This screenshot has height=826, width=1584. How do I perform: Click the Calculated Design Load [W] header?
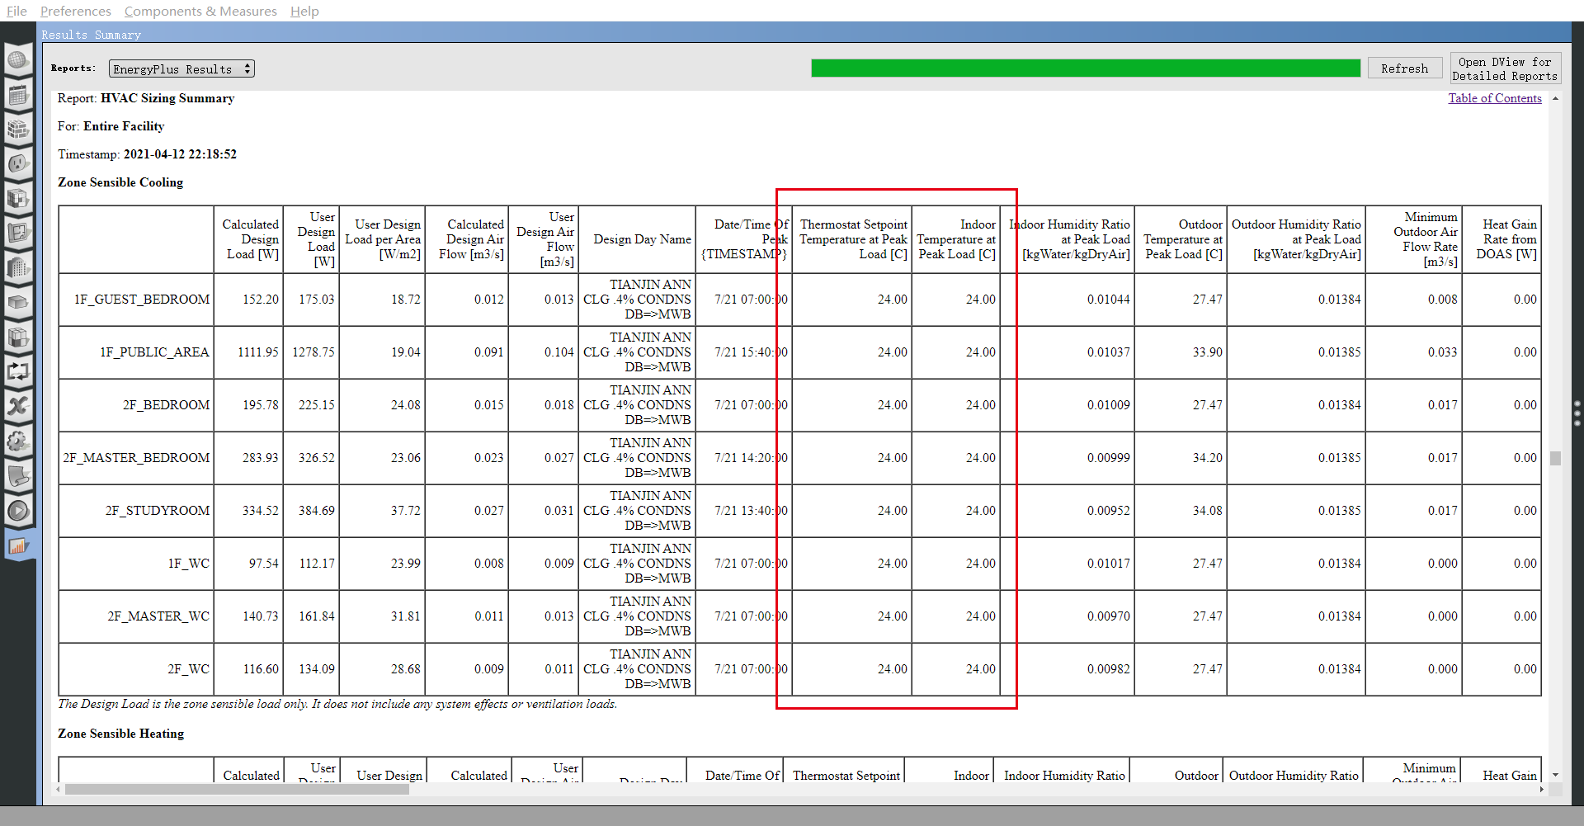250,239
